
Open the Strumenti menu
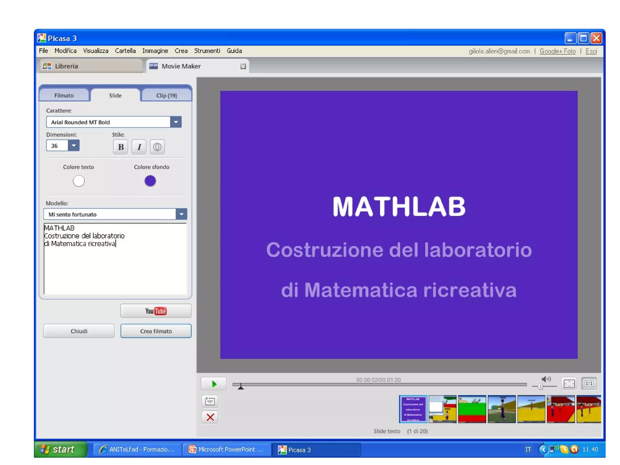[207, 51]
